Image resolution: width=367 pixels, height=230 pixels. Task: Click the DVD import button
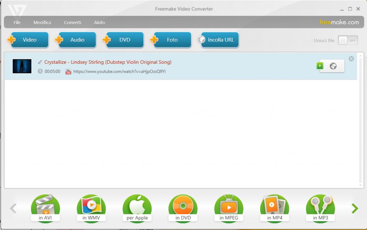[x=123, y=40]
